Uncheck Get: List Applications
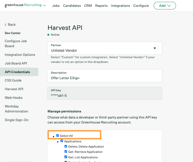Screen dimensions: 193x162 pos(66,157)
